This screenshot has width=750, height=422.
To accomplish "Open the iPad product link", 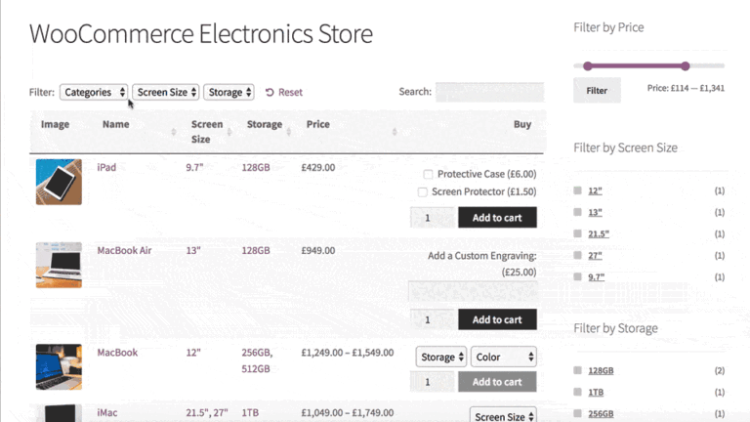I will coord(106,167).
